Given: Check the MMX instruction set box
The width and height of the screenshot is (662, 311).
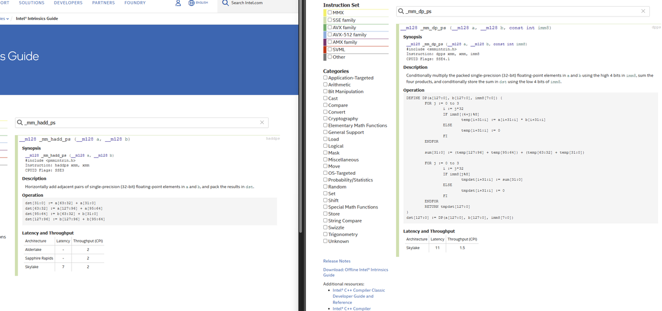Looking at the screenshot, I should tap(329, 12).
